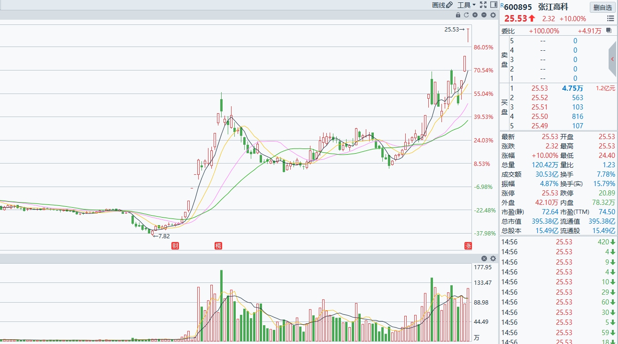
Task: Click the 财 financial report marker
Action: (175, 246)
